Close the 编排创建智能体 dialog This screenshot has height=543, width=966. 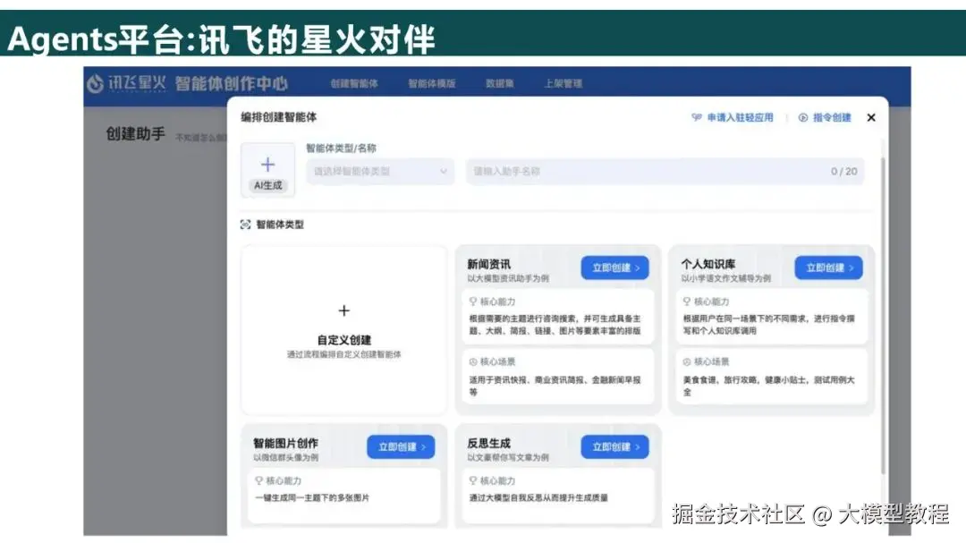pos(871,117)
